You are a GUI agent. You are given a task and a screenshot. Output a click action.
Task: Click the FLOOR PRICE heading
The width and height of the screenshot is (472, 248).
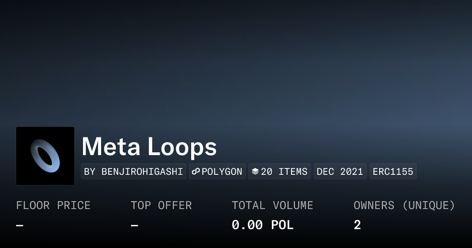pyautogui.click(x=53, y=205)
